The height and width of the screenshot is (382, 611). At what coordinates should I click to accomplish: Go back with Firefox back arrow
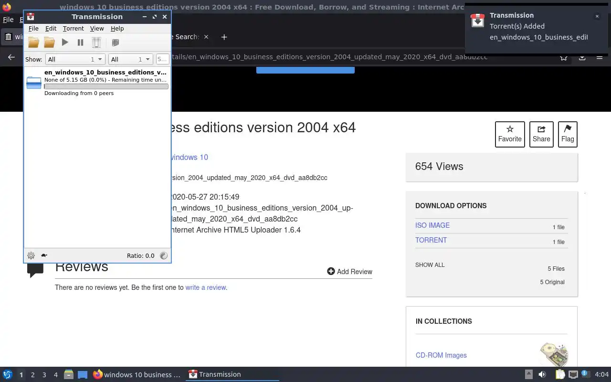coord(11,57)
